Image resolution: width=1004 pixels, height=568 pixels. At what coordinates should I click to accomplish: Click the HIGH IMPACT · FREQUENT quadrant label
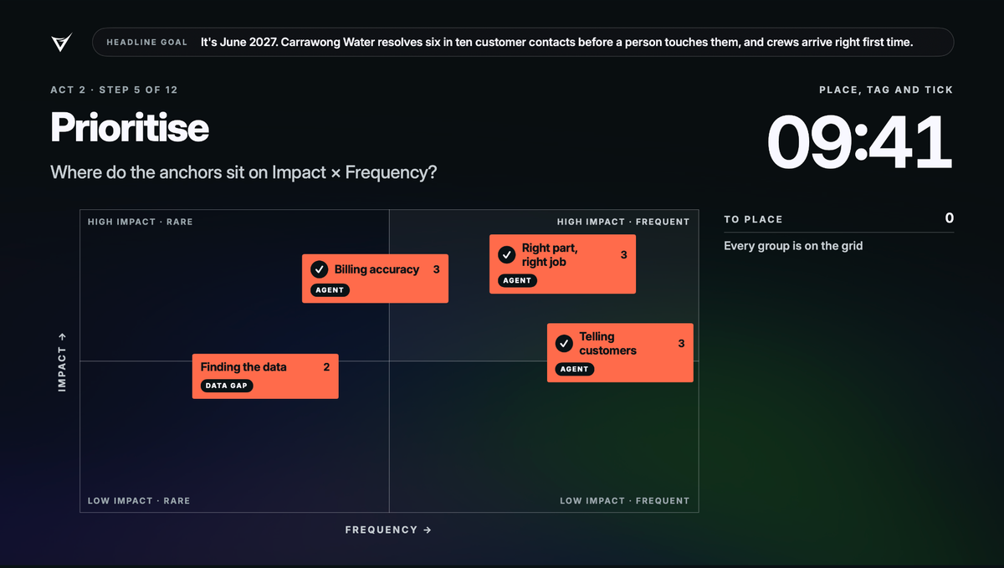tap(623, 222)
